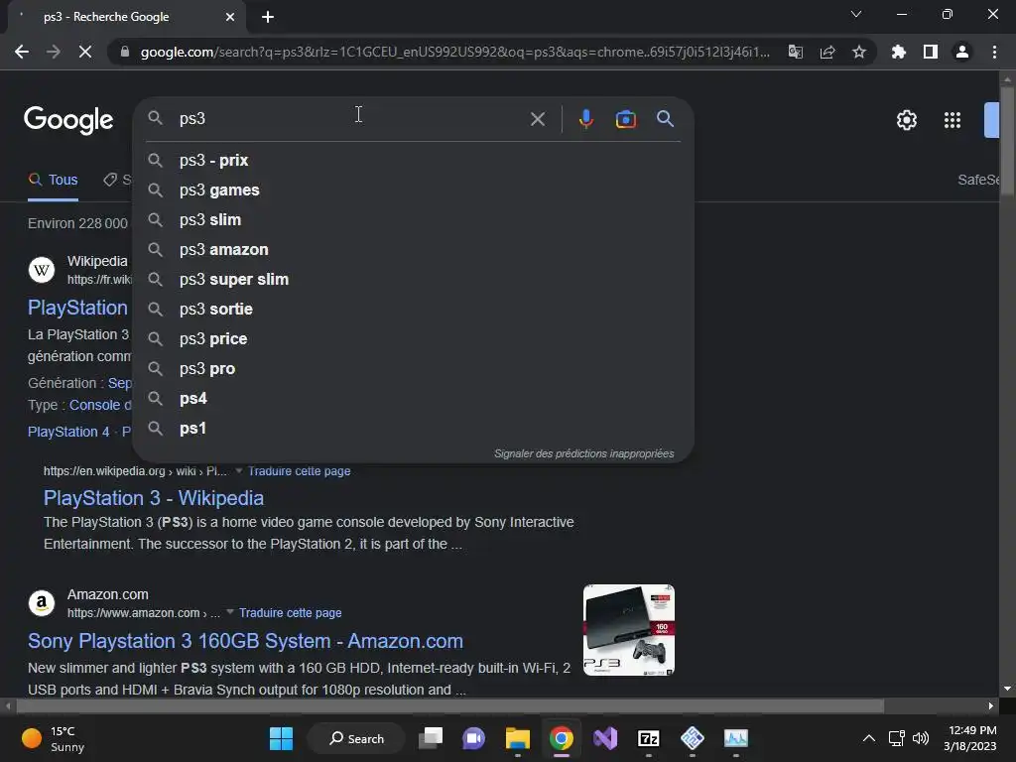Select the suggestion 'ps3 - prix'
The height and width of the screenshot is (762, 1016).
[413, 160]
